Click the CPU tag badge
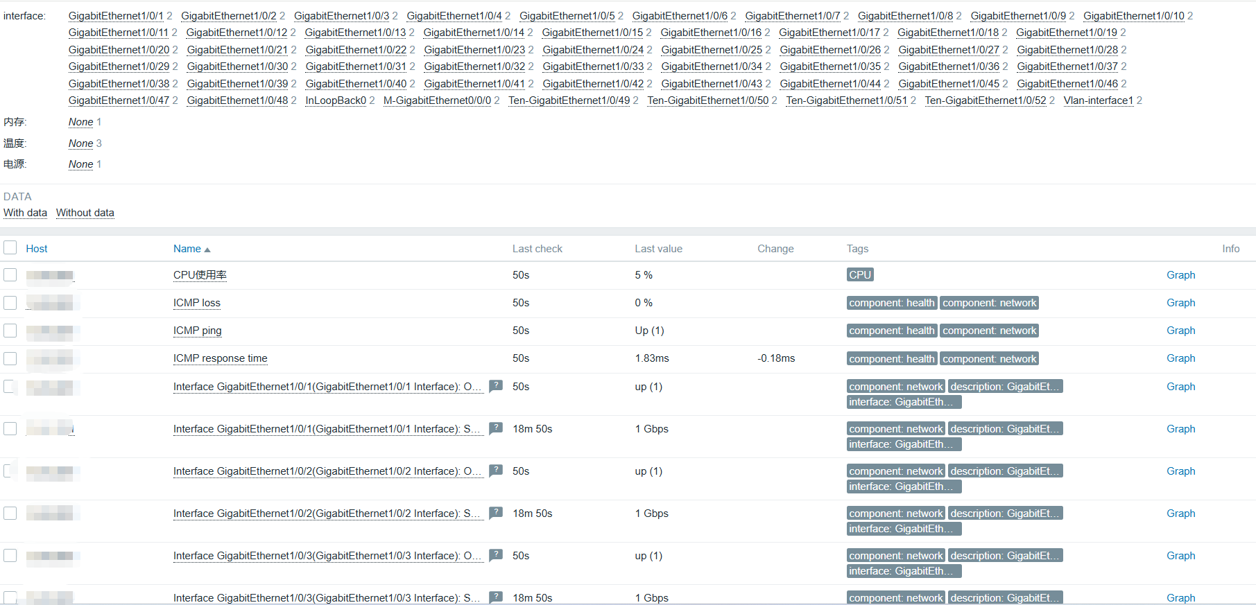This screenshot has width=1256, height=605. click(x=859, y=275)
